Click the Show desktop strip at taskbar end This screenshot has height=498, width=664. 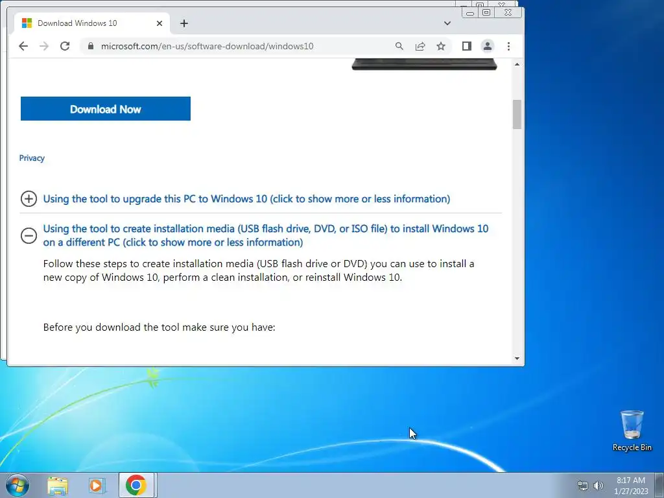[659, 485]
